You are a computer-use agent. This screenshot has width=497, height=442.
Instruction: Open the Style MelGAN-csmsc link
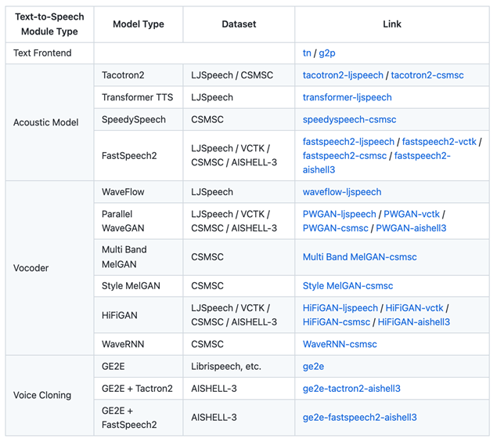click(x=348, y=286)
